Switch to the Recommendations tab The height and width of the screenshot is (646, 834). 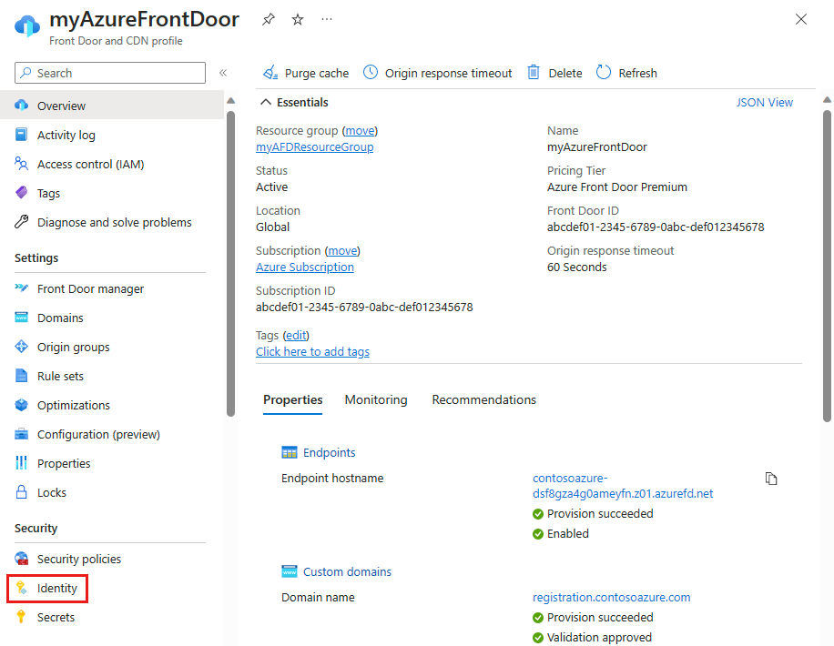pos(484,399)
